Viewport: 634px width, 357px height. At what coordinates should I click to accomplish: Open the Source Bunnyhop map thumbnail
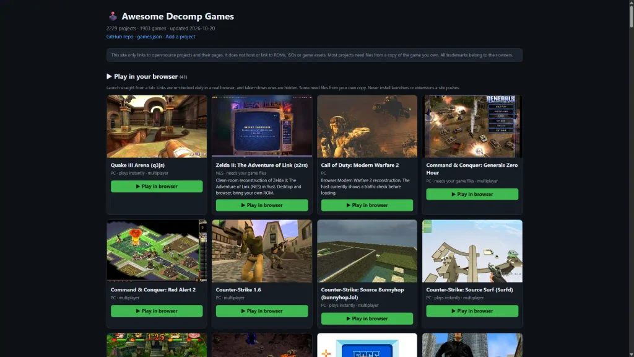[367, 251]
